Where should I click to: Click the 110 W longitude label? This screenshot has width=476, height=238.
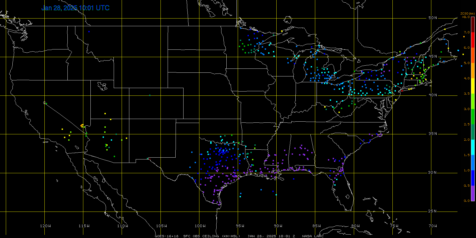tap(123, 226)
